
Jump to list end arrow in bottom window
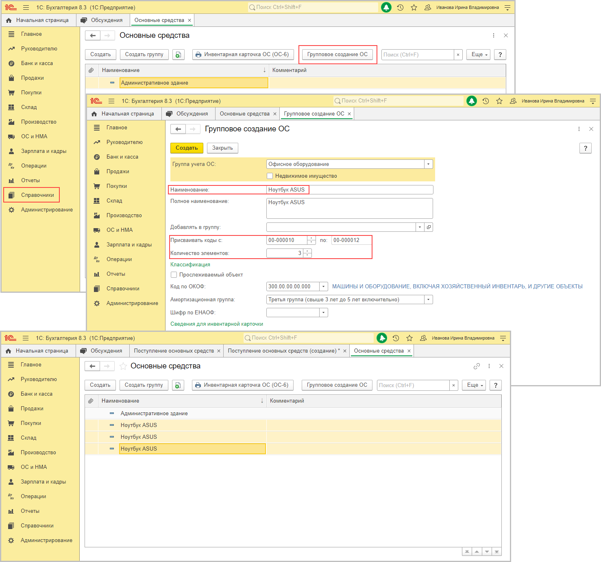496,551
